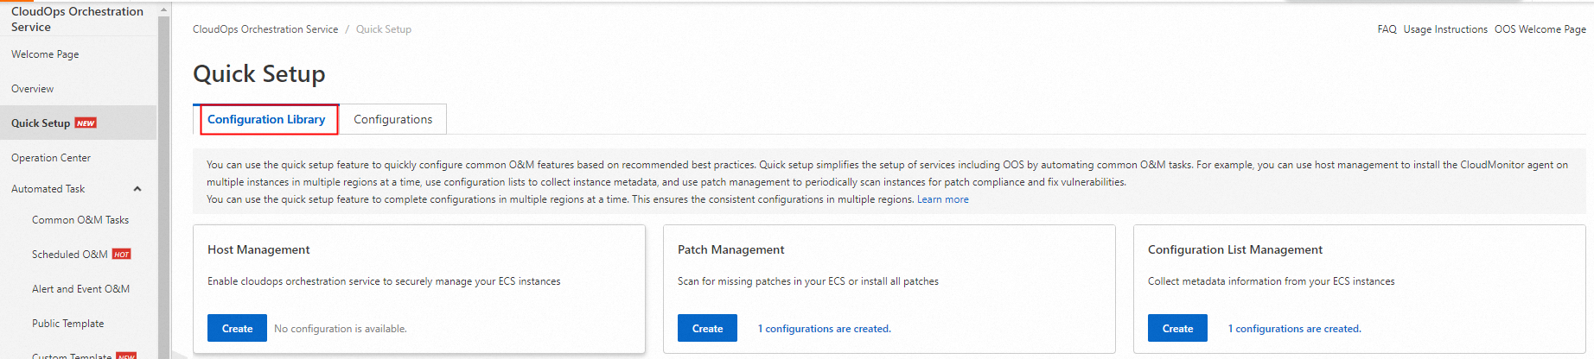The image size is (1594, 359).
Task: View created Configuration List Management configurations link
Action: [1295, 329]
